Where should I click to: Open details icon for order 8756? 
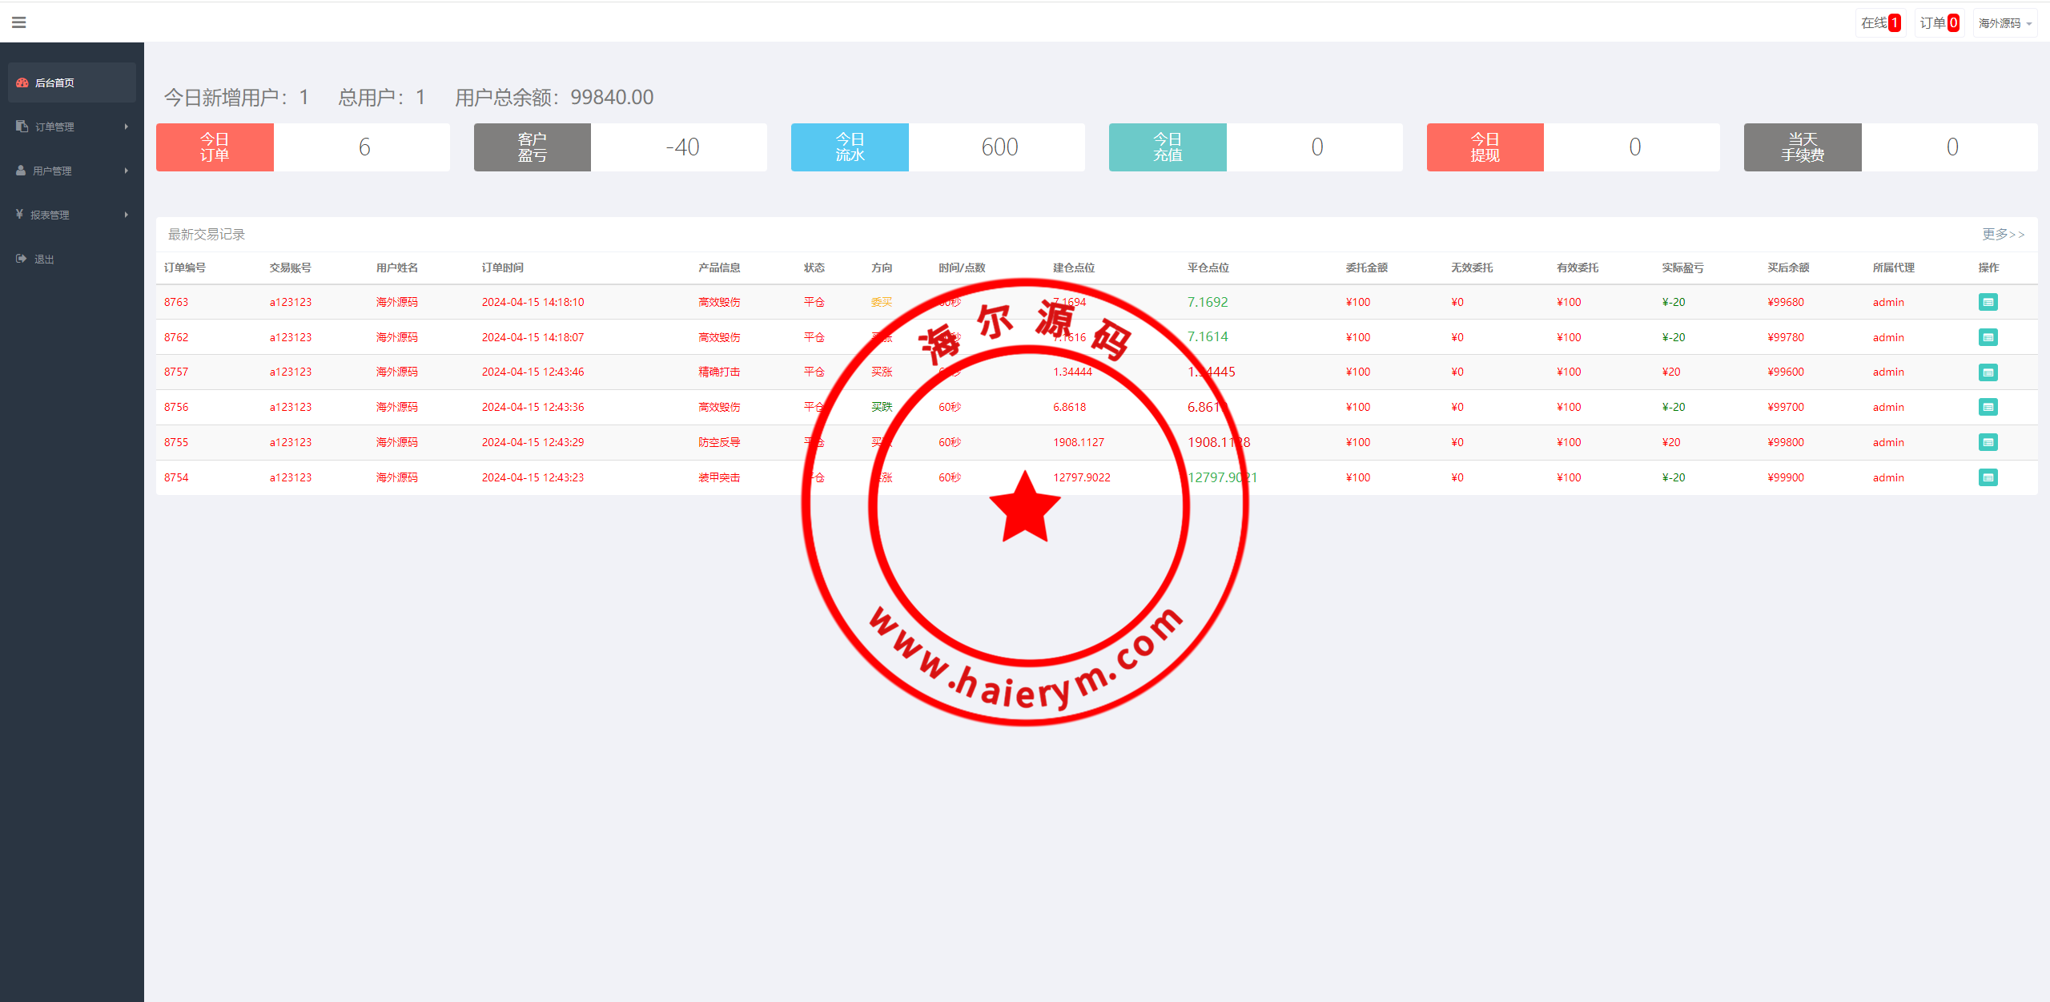[x=1988, y=407]
